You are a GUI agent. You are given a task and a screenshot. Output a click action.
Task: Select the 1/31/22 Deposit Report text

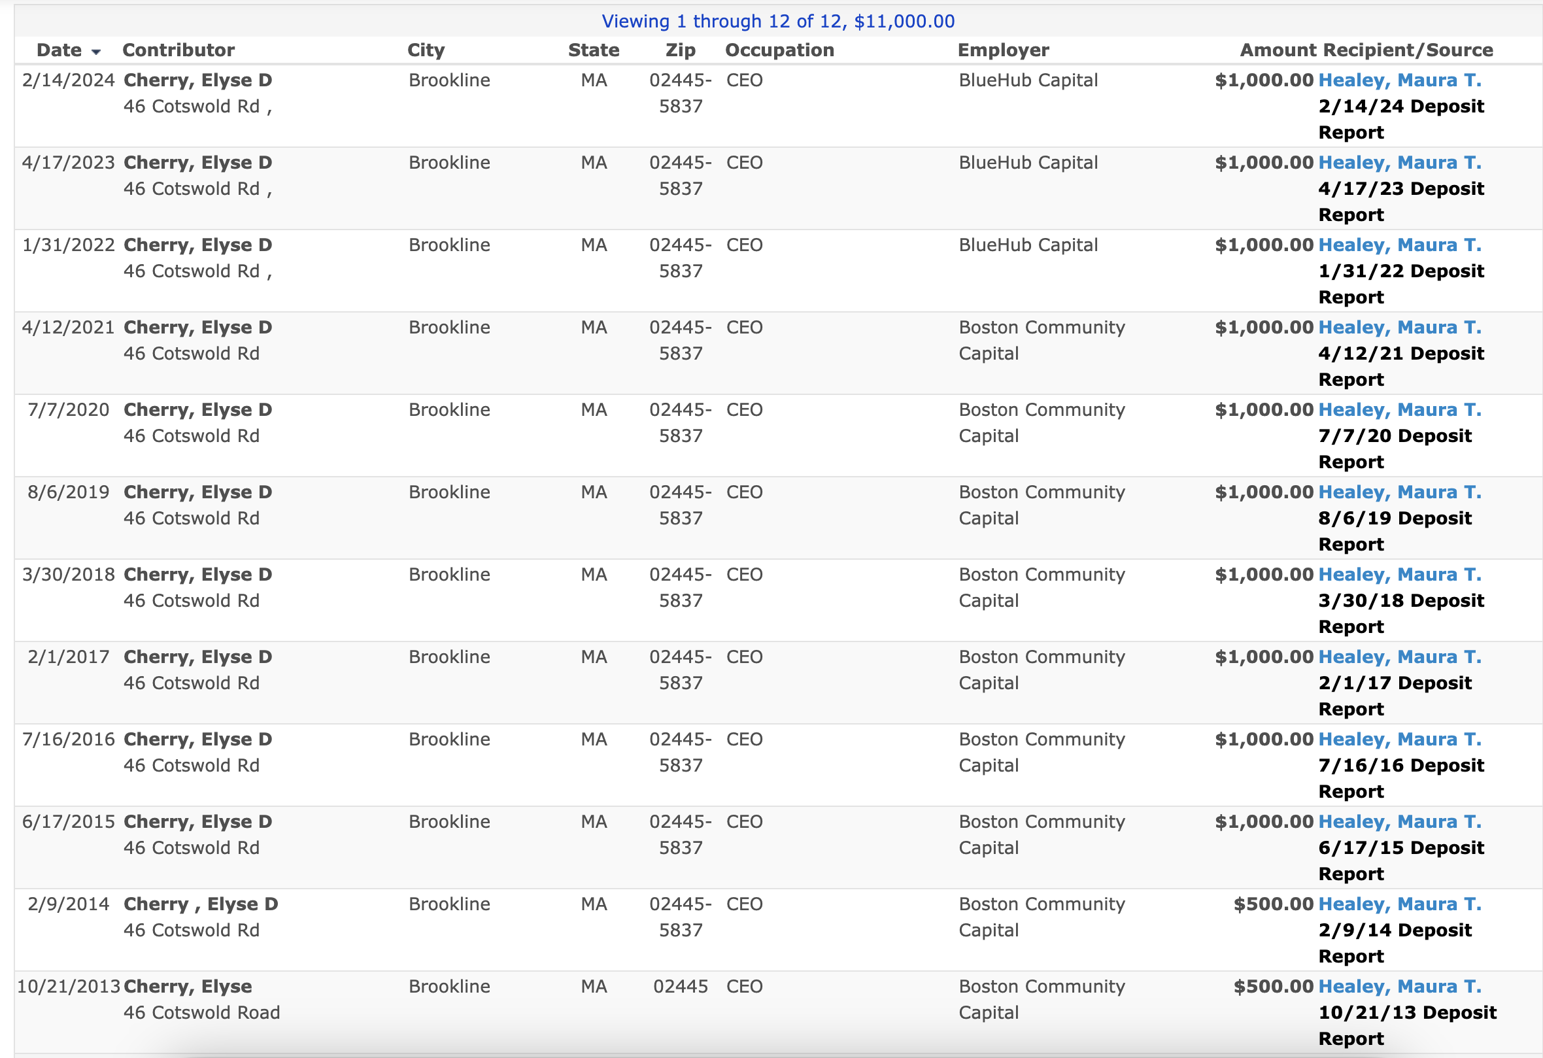(x=1401, y=284)
